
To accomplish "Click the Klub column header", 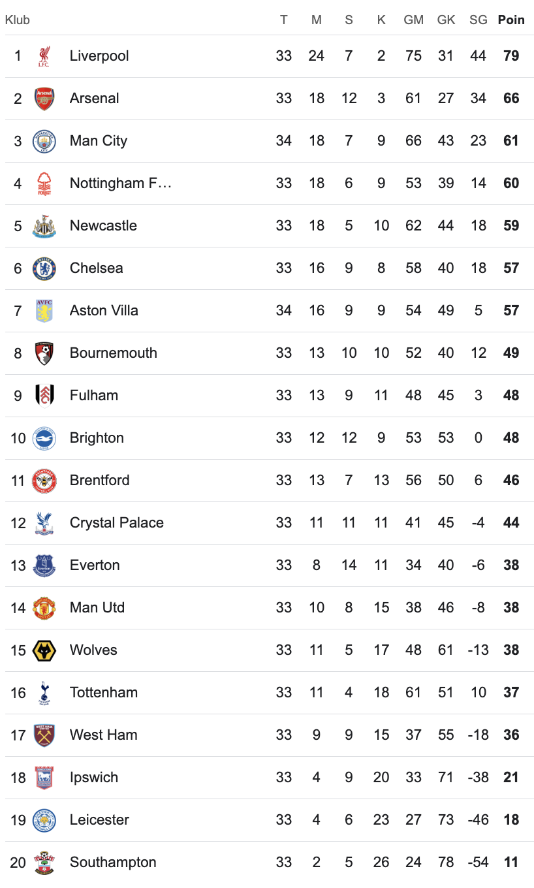I will click(x=18, y=20).
